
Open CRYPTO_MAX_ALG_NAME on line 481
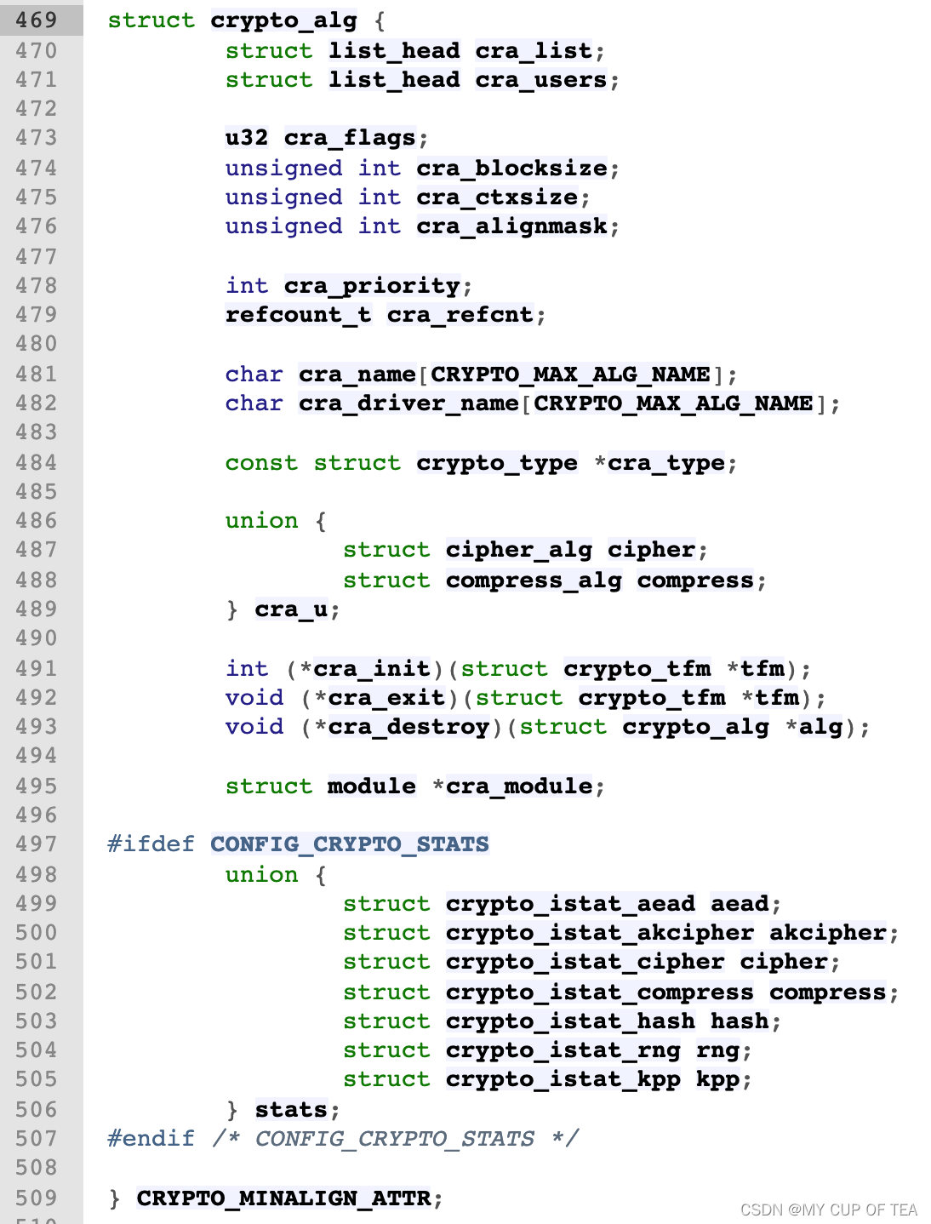571,375
